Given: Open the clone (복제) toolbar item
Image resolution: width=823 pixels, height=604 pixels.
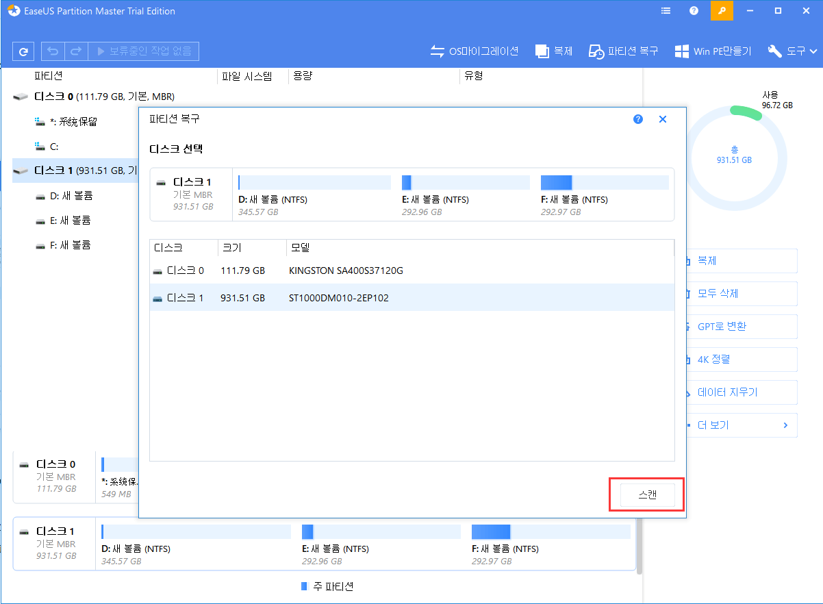Looking at the screenshot, I should (x=553, y=51).
